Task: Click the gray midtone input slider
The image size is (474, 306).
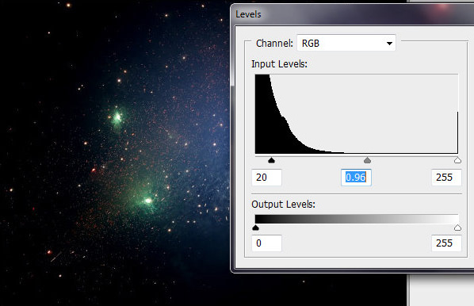Action: pos(367,160)
